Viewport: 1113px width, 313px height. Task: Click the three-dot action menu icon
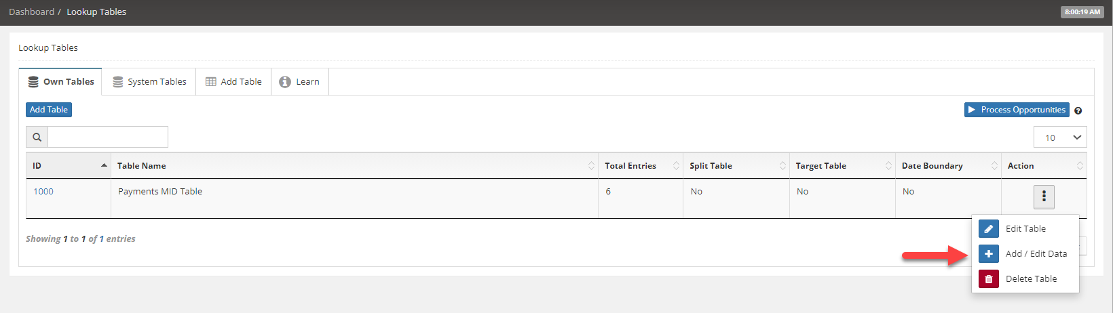tap(1044, 197)
